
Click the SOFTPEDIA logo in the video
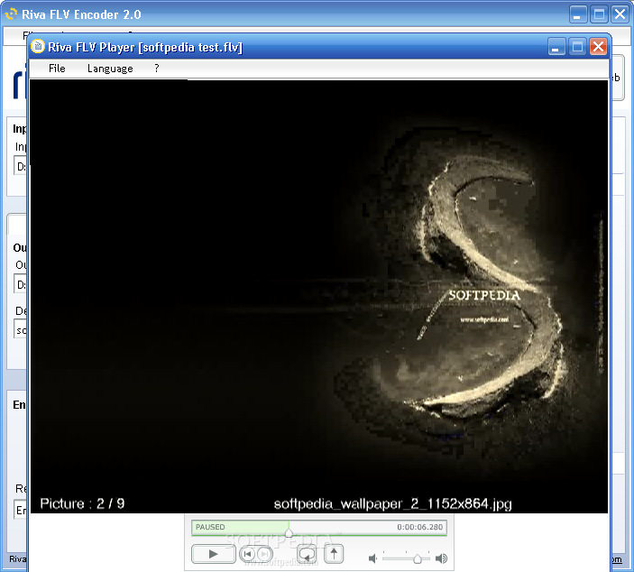click(x=484, y=295)
